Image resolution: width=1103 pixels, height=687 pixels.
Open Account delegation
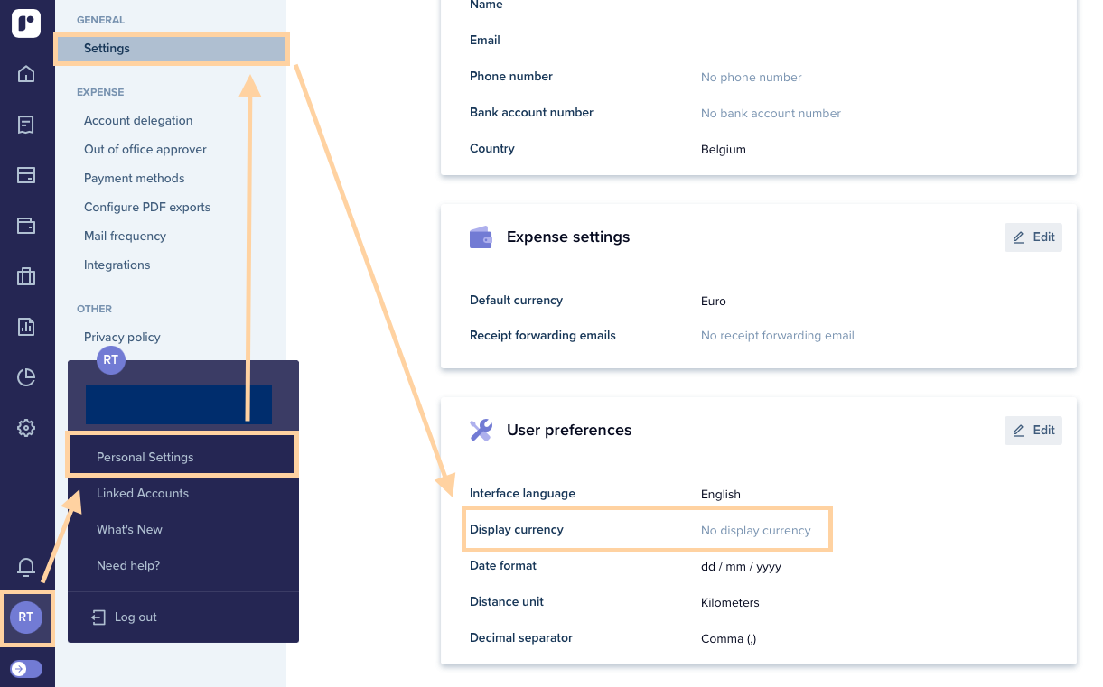[138, 120]
